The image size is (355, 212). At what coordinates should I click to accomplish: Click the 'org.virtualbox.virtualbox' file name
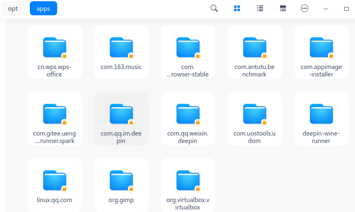coord(188,204)
